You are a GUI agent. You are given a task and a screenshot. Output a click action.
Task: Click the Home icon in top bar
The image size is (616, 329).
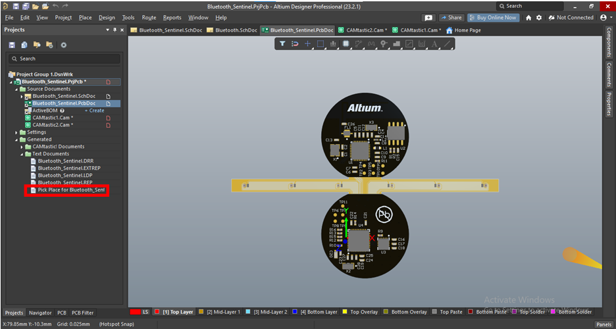pyautogui.click(x=528, y=18)
